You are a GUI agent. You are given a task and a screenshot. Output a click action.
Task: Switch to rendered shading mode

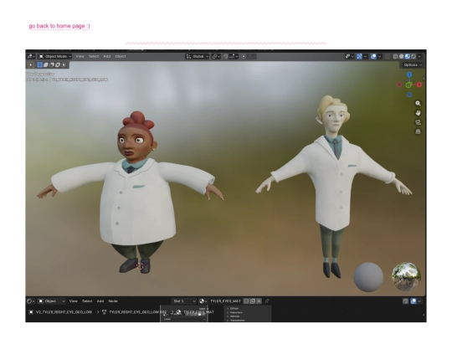[413, 57]
